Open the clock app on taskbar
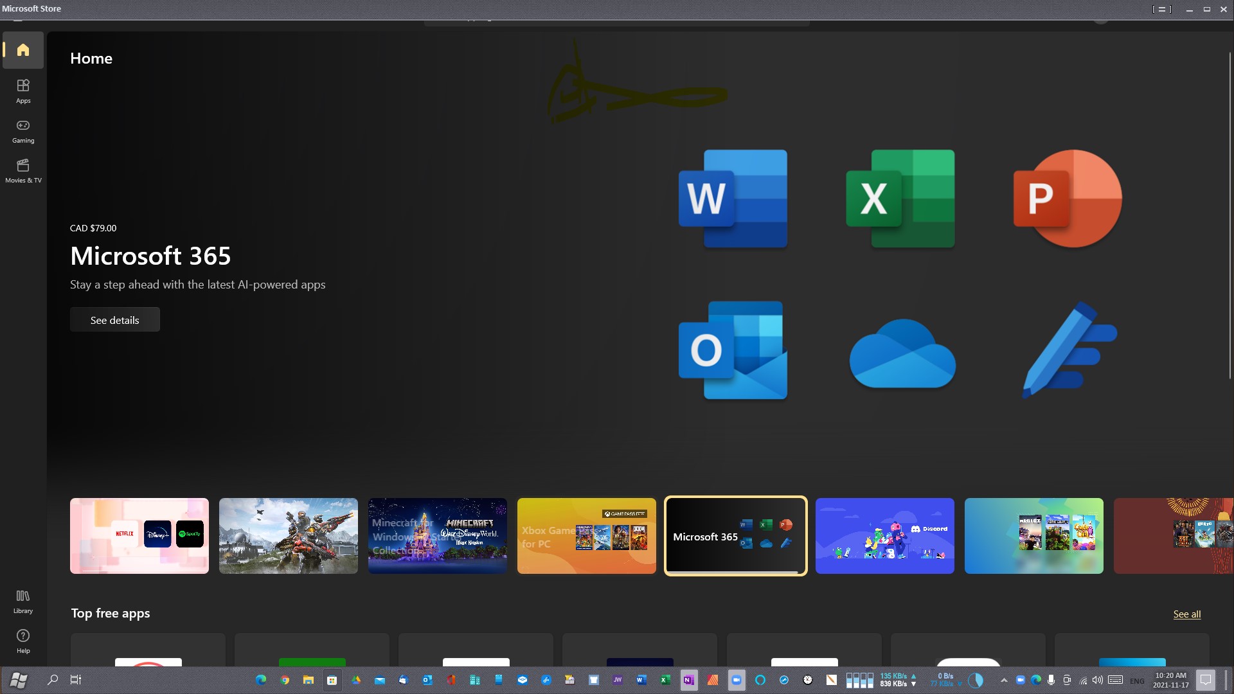The width and height of the screenshot is (1234, 694). click(808, 680)
